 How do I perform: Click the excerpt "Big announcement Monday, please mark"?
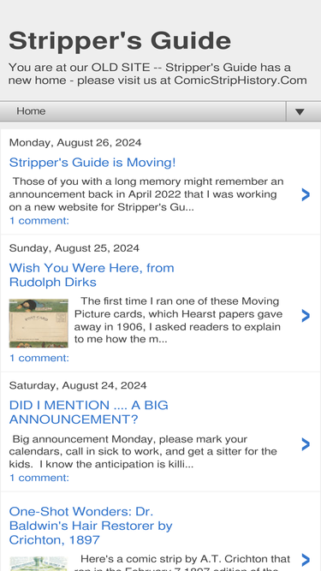[x=143, y=451]
